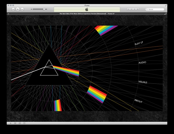The width and height of the screenshot is (174, 134).
Task: Skip back to the previous track
Action: click(x=13, y=9)
